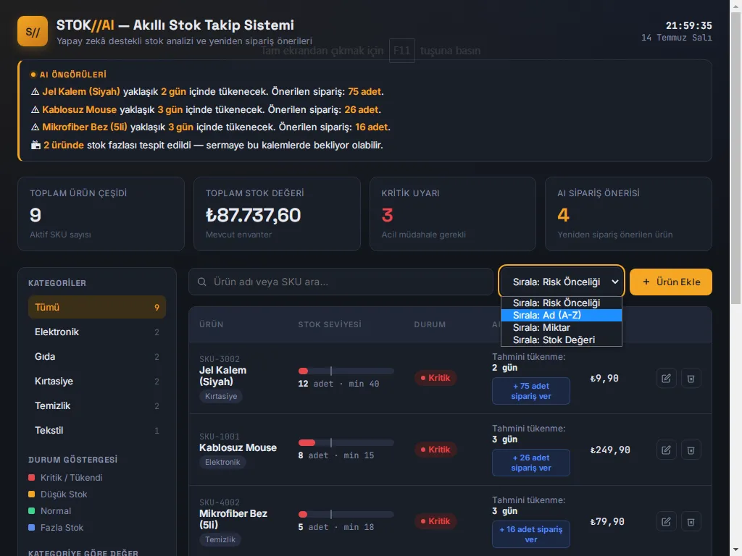Screen dimensions: 742x556
Task: Delete the Jel Kalem (Siyah) product
Action: (x=691, y=378)
